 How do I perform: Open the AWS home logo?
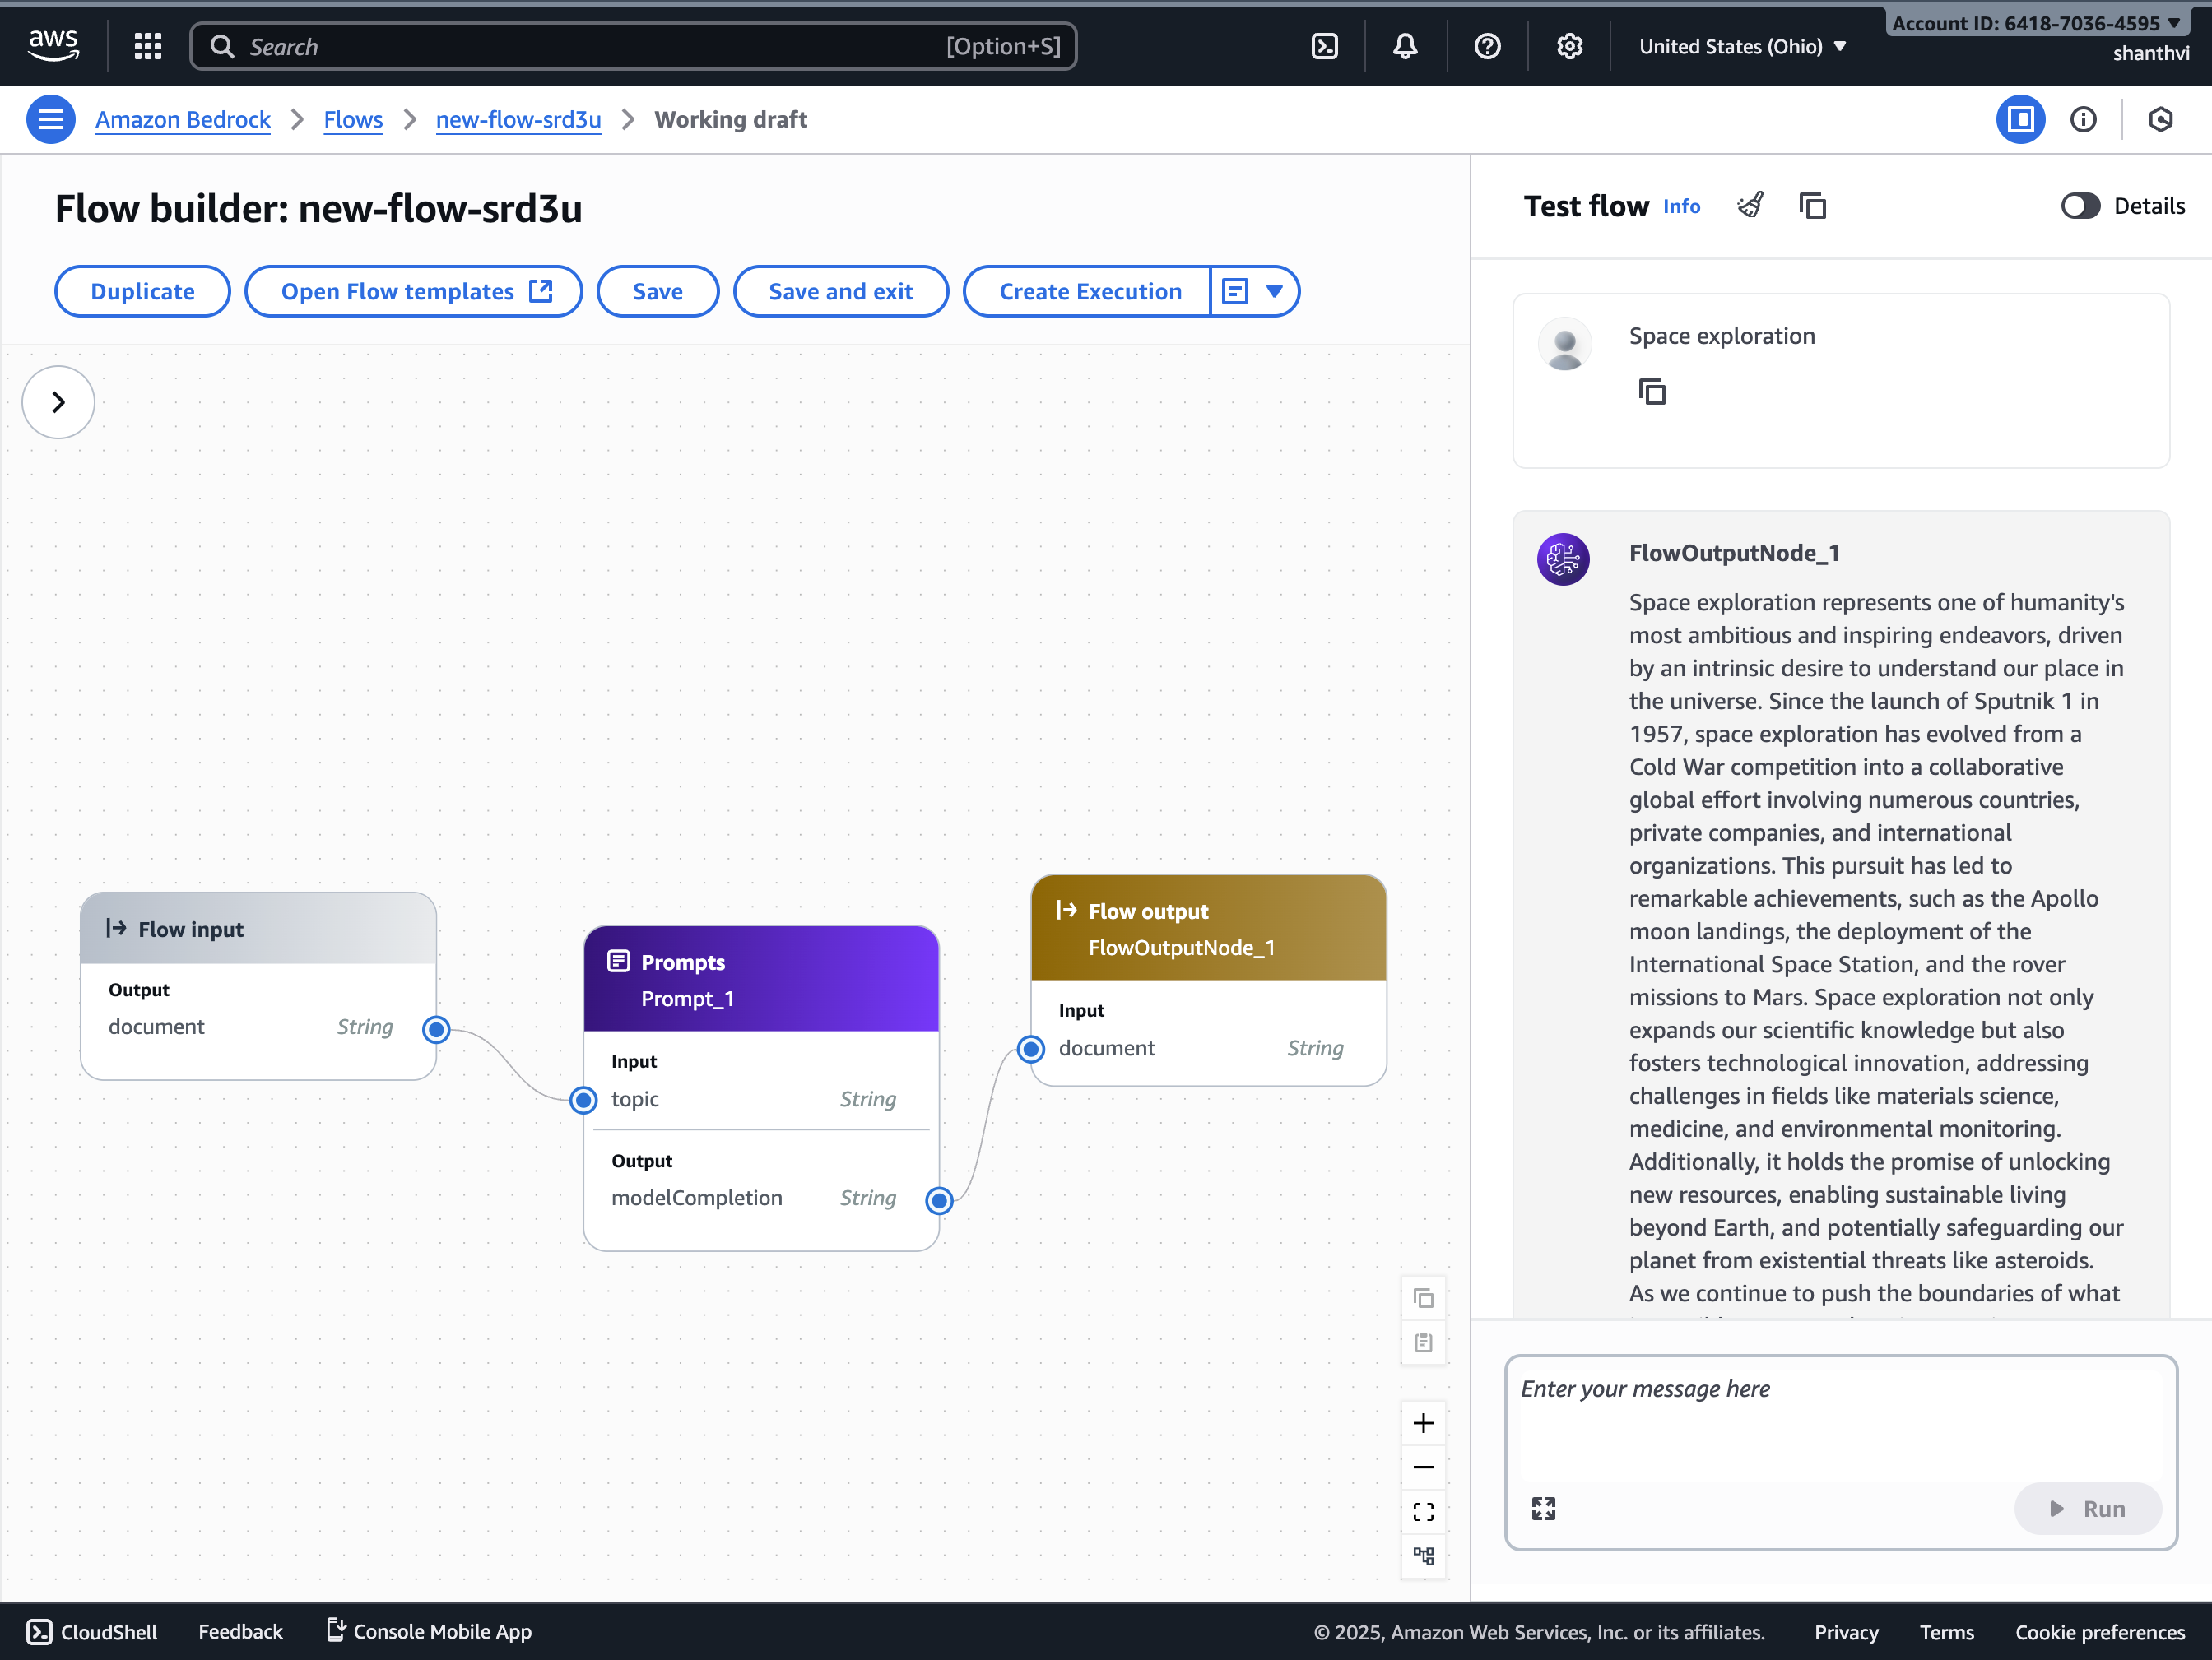pos(53,46)
